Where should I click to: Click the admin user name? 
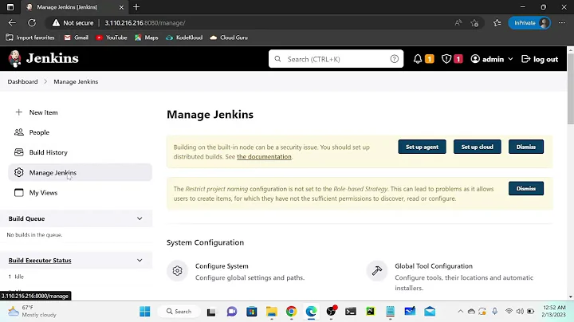493,59
